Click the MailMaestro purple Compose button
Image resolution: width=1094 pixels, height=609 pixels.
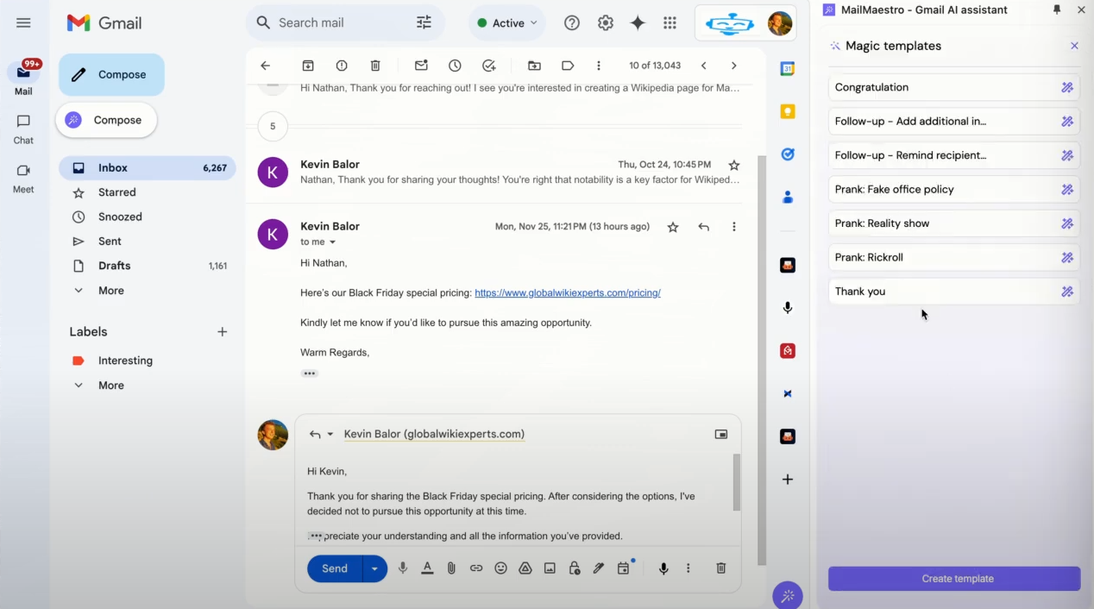pos(106,120)
